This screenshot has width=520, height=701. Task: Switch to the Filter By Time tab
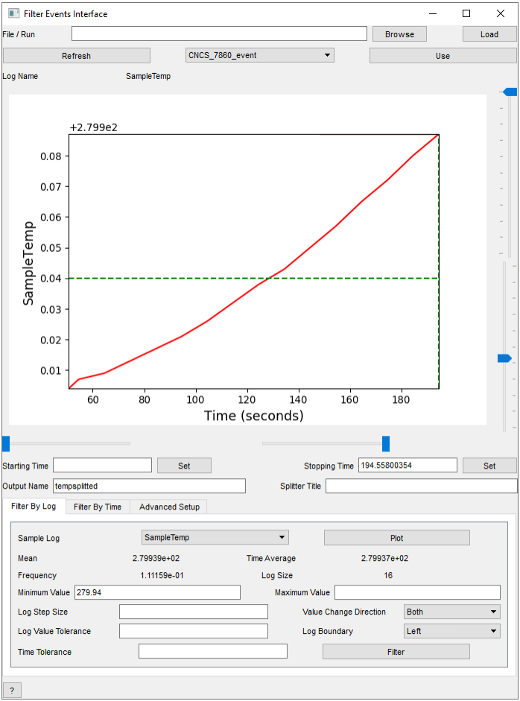[x=98, y=507]
